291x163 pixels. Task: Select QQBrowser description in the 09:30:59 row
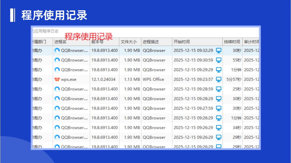(x=154, y=60)
